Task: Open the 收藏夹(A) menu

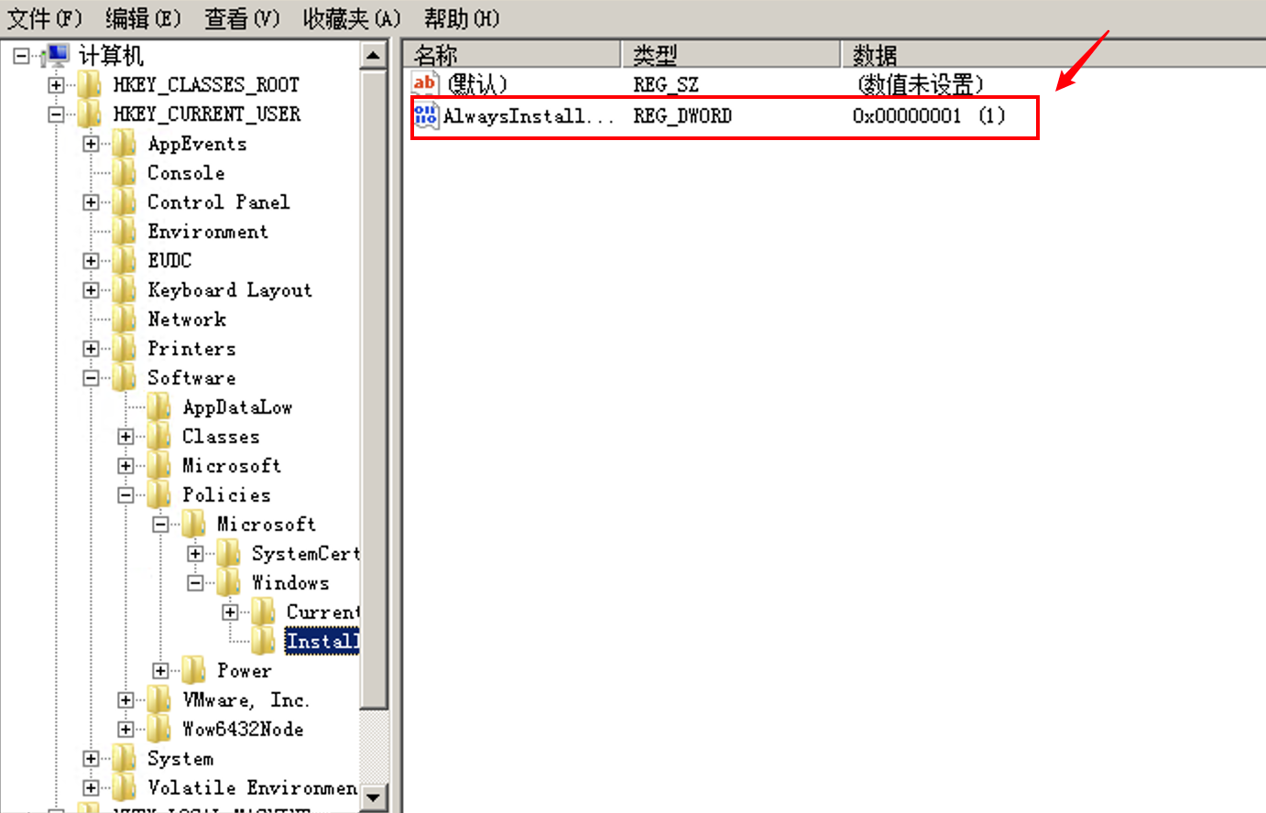Action: 352,18
